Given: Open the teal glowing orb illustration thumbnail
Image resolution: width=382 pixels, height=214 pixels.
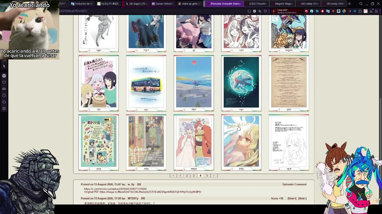Looking at the screenshot, I should [x=241, y=83].
